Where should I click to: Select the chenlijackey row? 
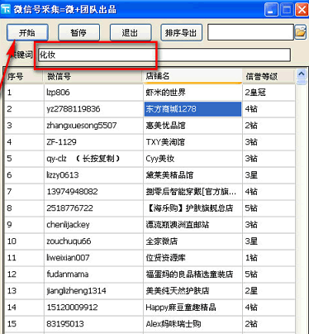coord(150,225)
